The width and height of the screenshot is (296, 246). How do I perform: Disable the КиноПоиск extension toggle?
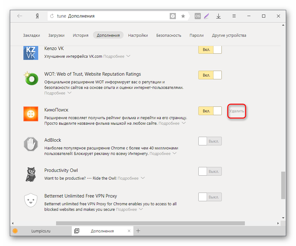coord(210,111)
